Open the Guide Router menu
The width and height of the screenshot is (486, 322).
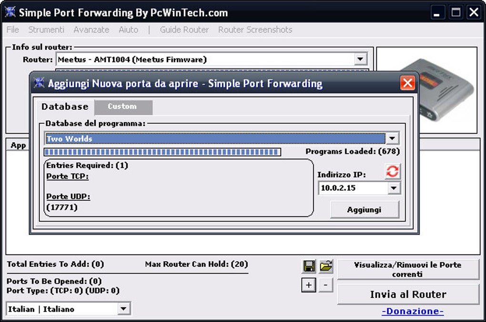pyautogui.click(x=184, y=29)
